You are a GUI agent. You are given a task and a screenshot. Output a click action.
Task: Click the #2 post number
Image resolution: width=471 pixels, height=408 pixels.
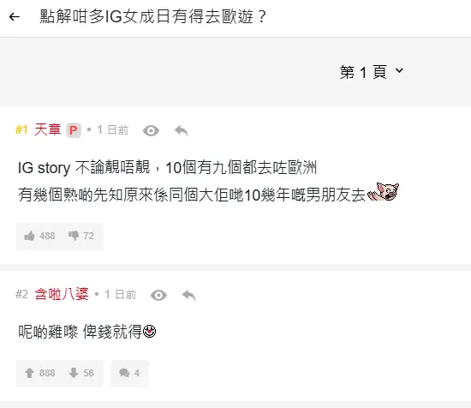click(x=21, y=294)
